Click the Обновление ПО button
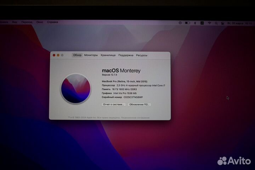Screen dimensions: 255x170 [x=140, y=104]
